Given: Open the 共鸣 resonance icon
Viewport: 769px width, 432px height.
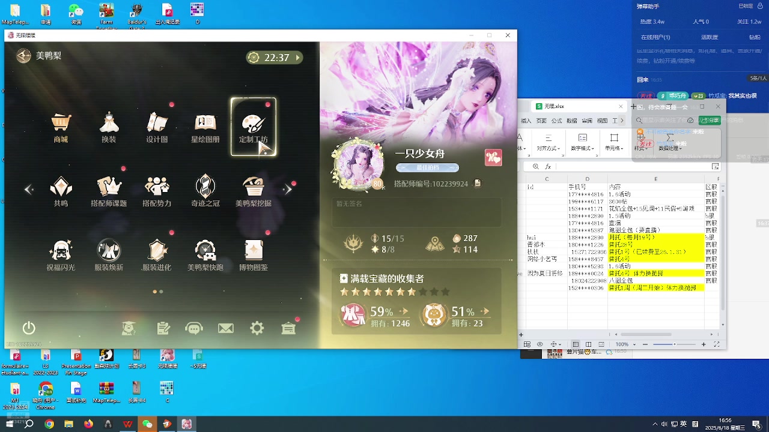Looking at the screenshot, I should [x=61, y=191].
